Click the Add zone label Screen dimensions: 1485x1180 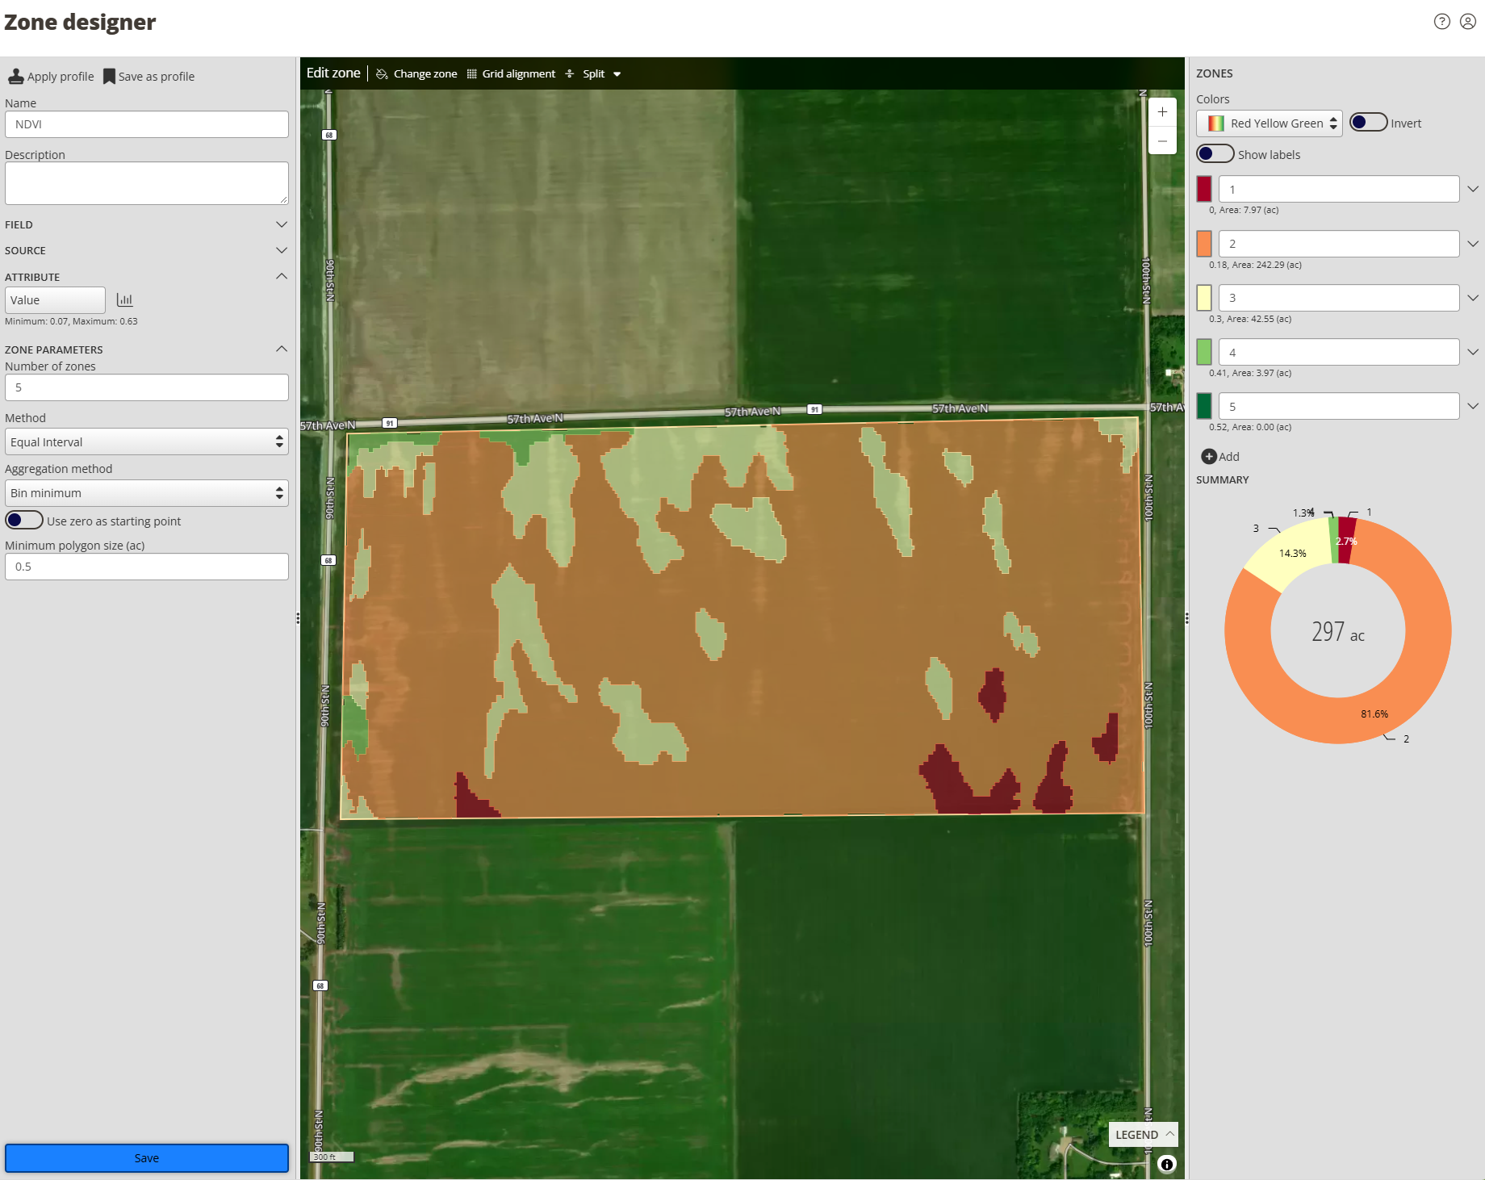1229,457
